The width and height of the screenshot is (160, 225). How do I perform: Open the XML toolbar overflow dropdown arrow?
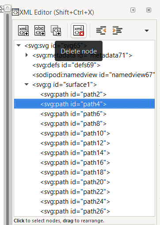147,31
